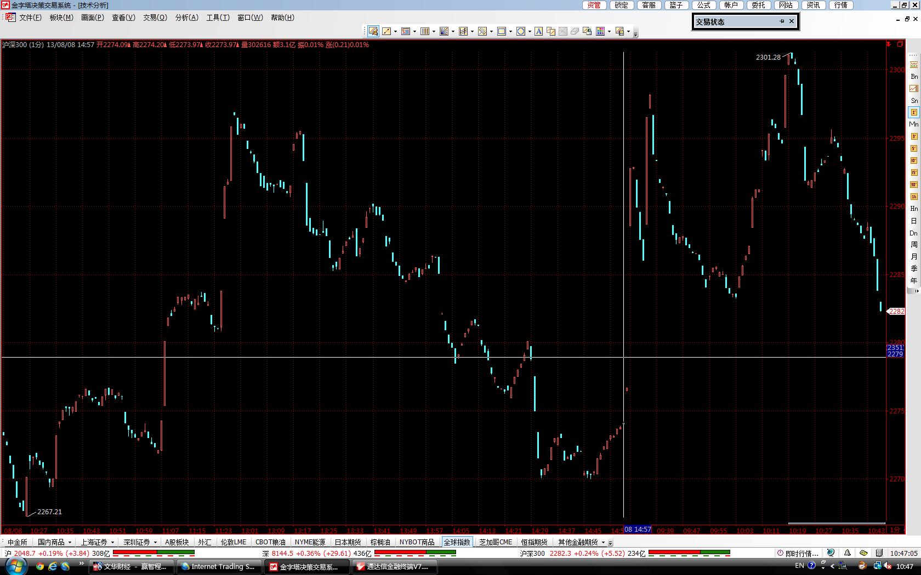This screenshot has height=575, width=921.
Task: Select the text annotation 'A' drawing tool
Action: point(539,31)
